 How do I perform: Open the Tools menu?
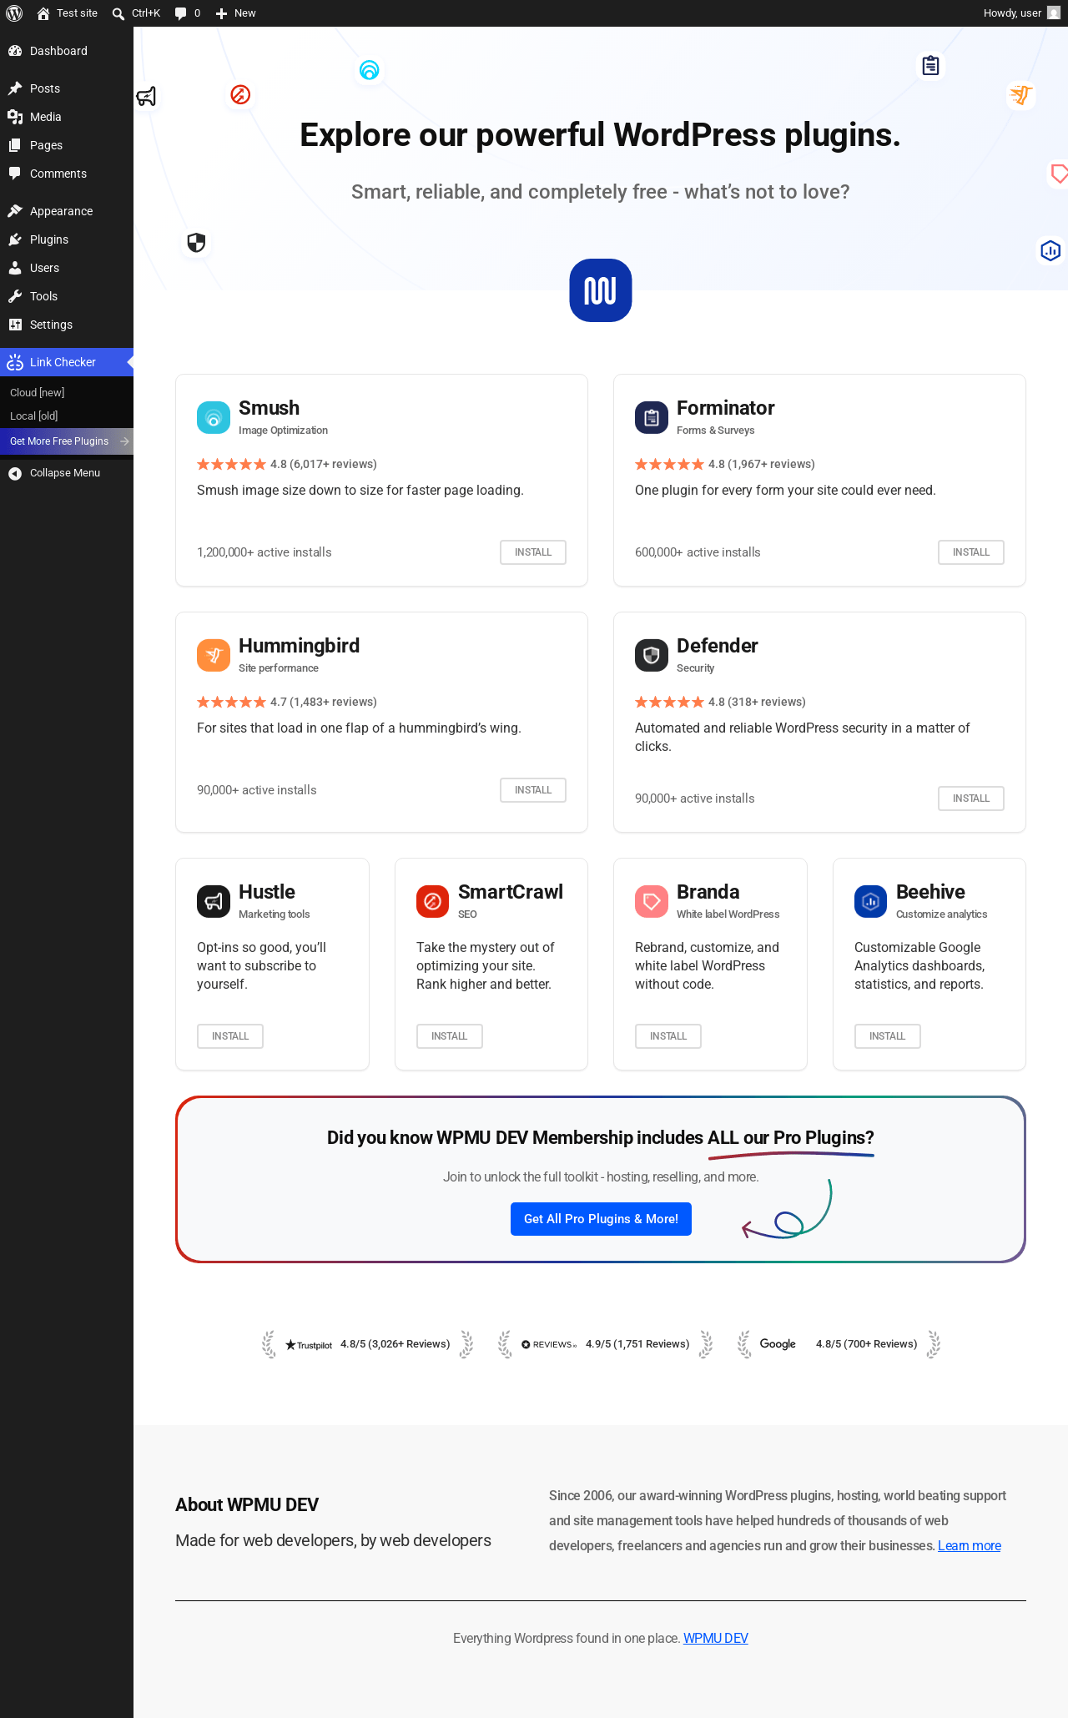pos(67,296)
